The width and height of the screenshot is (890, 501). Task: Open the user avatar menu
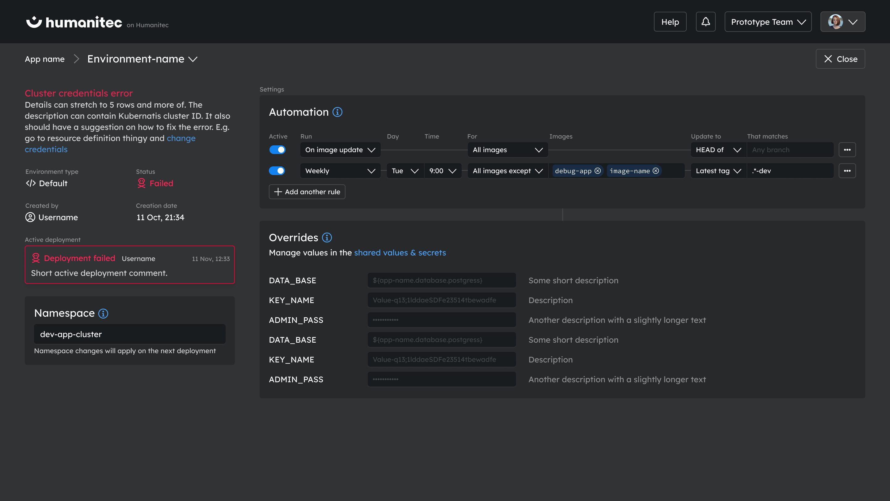842,21
